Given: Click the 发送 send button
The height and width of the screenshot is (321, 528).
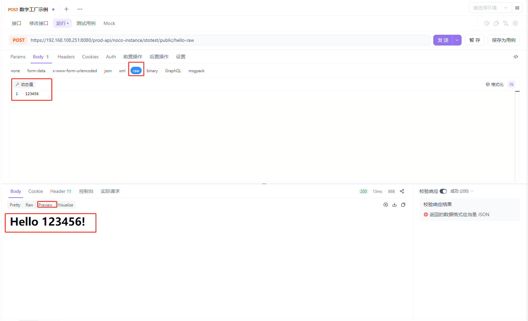Looking at the screenshot, I should pos(443,40).
